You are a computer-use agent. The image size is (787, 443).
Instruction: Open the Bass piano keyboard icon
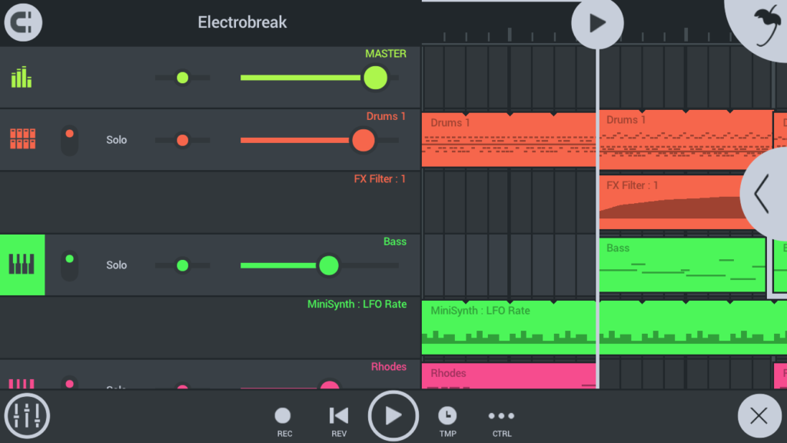pos(22,265)
